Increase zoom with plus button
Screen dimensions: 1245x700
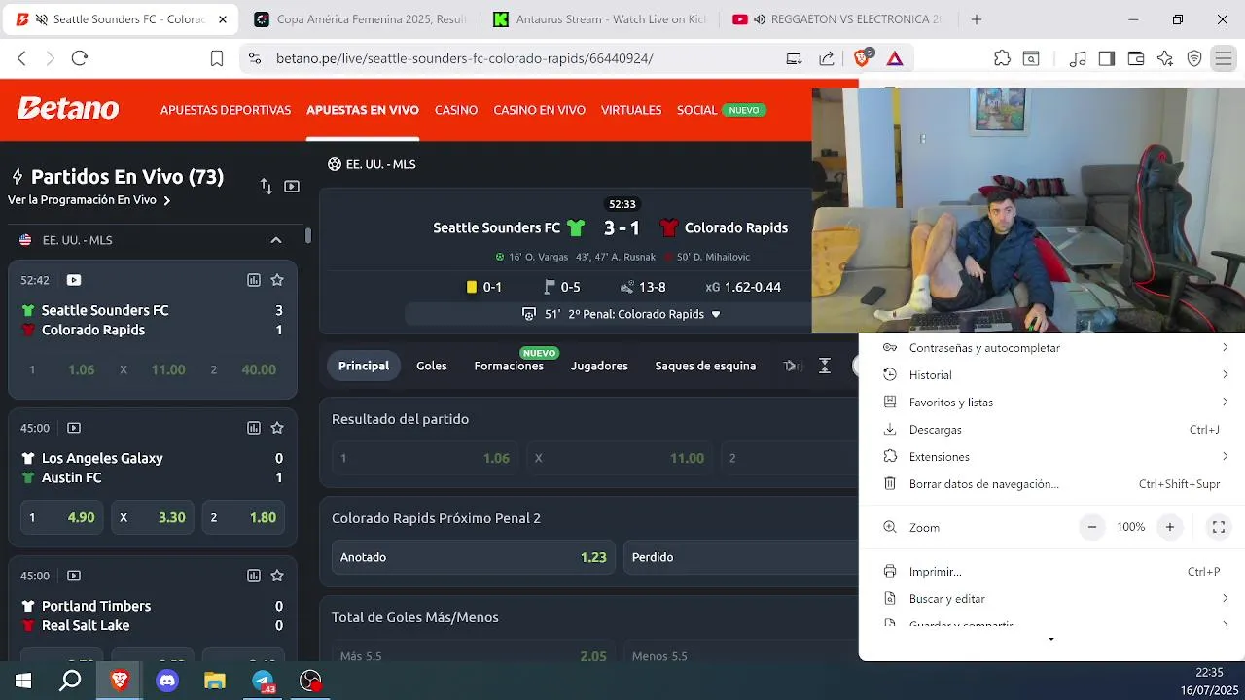[x=1170, y=527]
